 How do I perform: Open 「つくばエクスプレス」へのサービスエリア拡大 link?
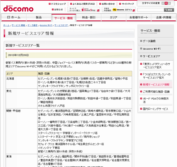coord(157,76)
